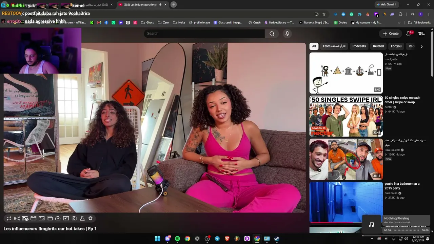
Task: Click the list-with-eye icon under the video
Action: pyautogui.click(x=25, y=219)
